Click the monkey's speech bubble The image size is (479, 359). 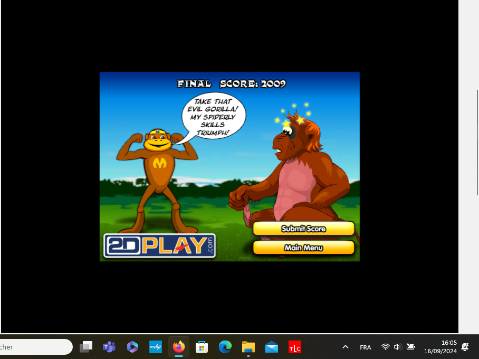coord(213,117)
